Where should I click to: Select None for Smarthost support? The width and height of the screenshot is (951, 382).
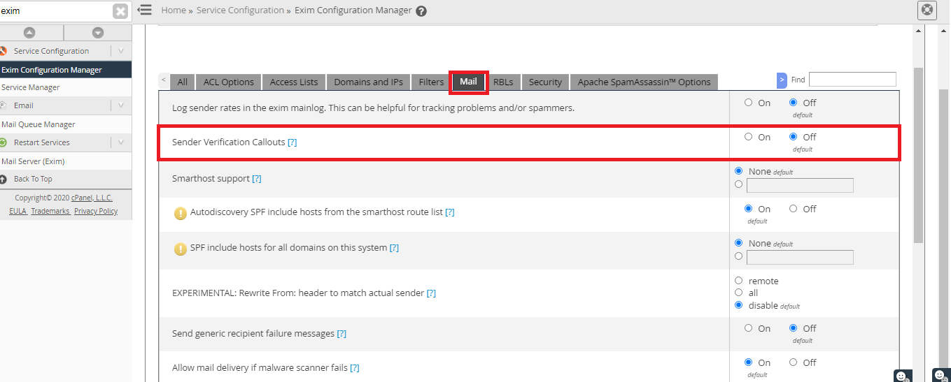[x=739, y=171]
